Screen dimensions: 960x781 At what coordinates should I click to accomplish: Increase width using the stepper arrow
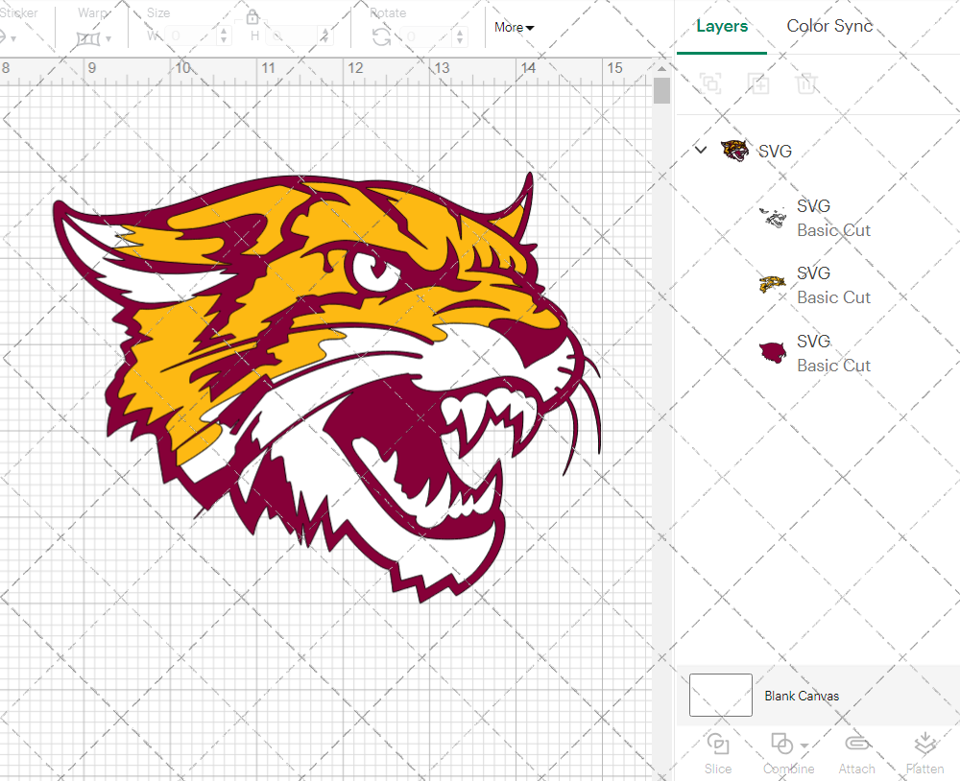pos(225,33)
